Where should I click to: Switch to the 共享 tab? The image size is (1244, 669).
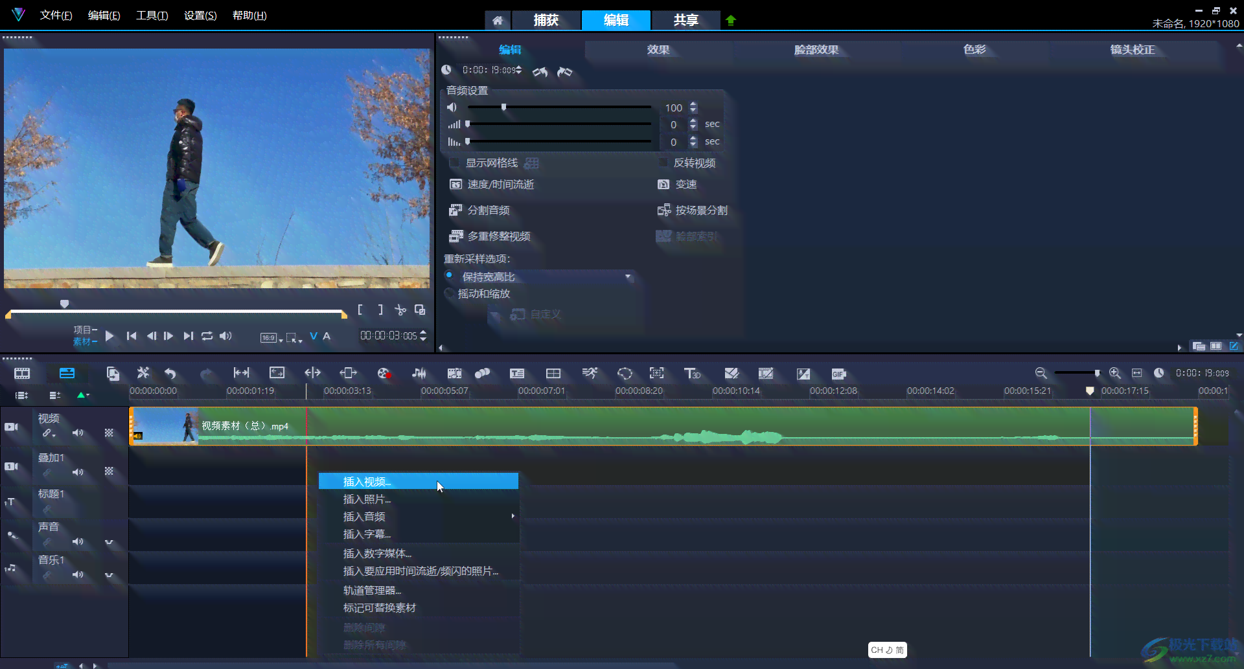click(685, 20)
